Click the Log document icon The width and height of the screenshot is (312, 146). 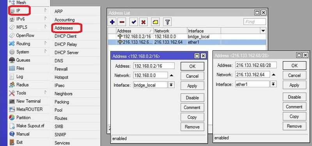(12, 76)
